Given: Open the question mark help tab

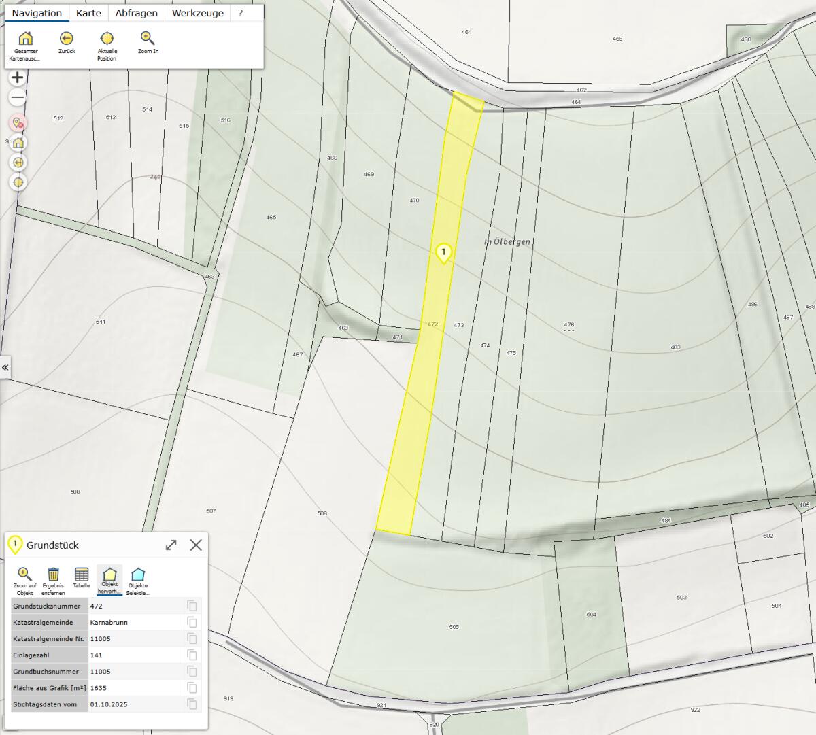Looking at the screenshot, I should pos(240,13).
